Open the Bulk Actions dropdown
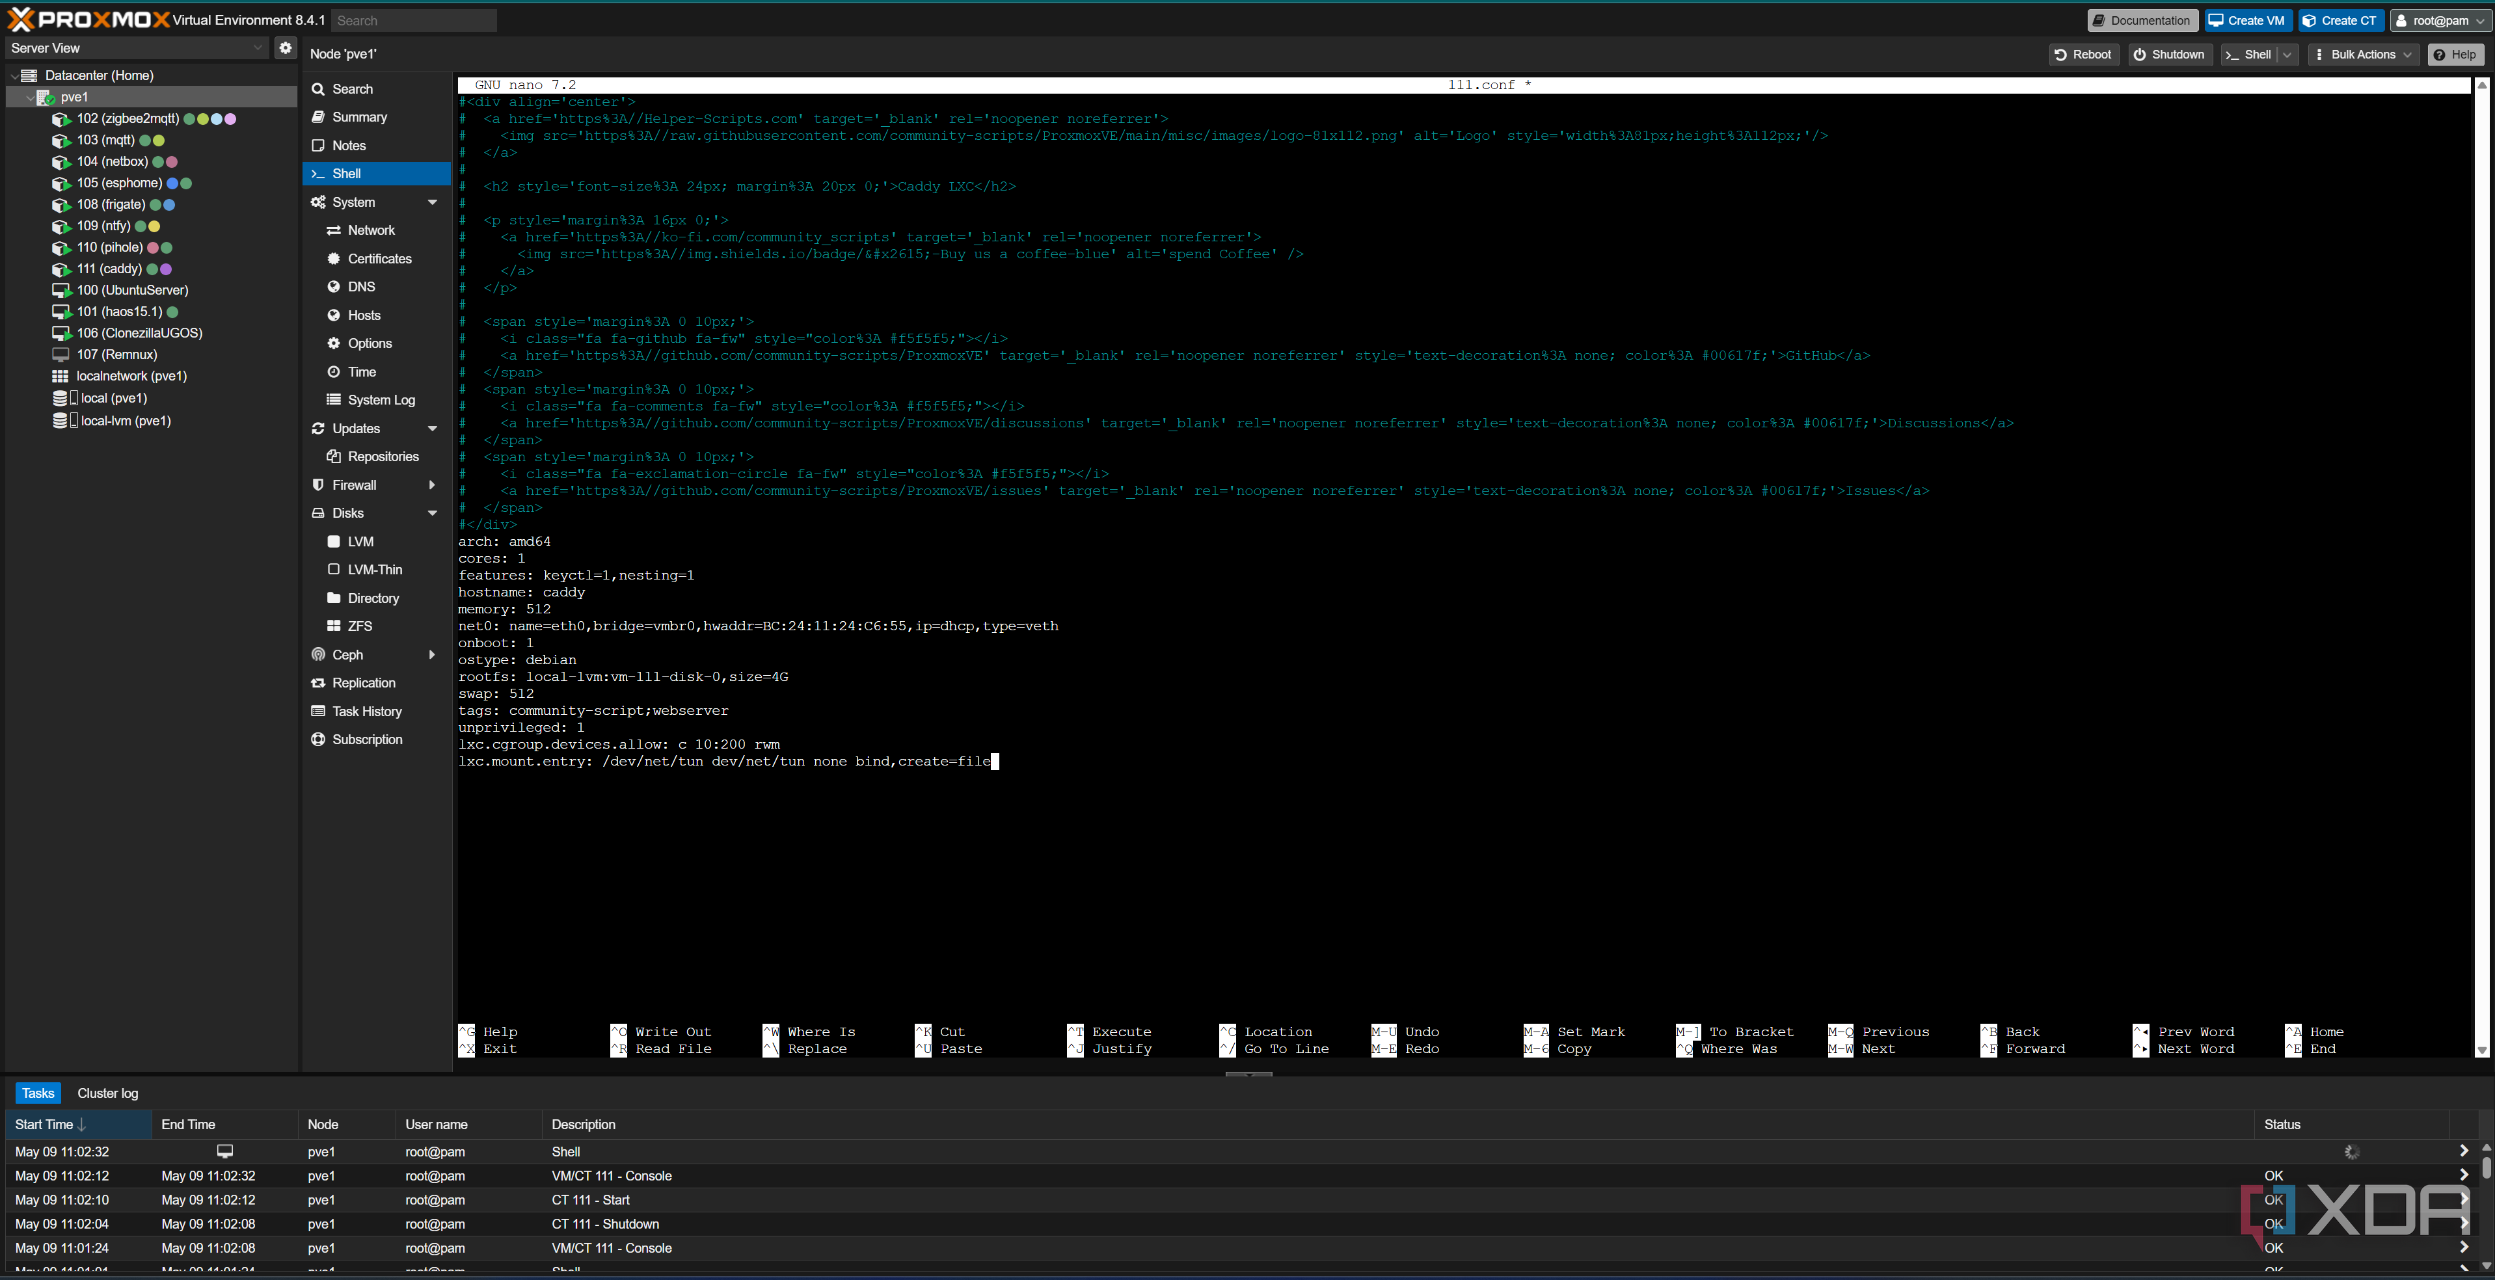Image resolution: width=2495 pixels, height=1280 pixels. tap(2364, 54)
